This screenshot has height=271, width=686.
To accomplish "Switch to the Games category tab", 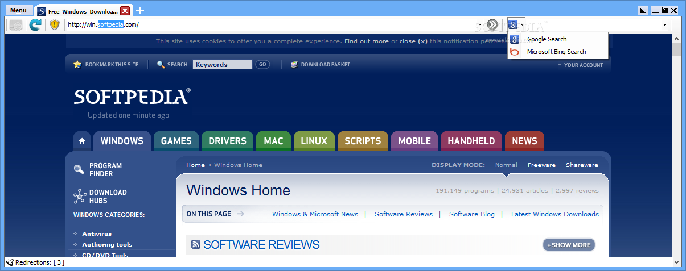I will (x=176, y=141).
